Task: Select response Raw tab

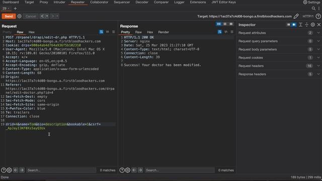Action: pyautogui.click(x=138, y=32)
